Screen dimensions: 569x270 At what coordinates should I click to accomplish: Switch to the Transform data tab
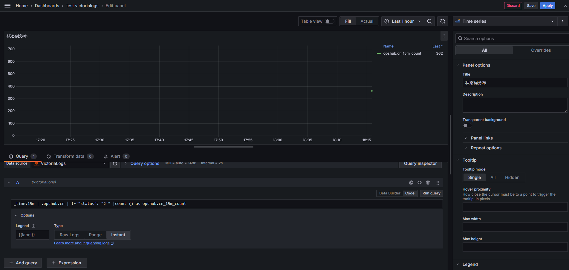coord(69,156)
